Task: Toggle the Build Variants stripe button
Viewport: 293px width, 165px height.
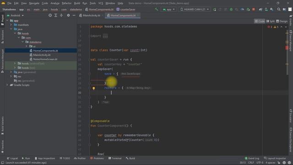Action: (x=2, y=125)
